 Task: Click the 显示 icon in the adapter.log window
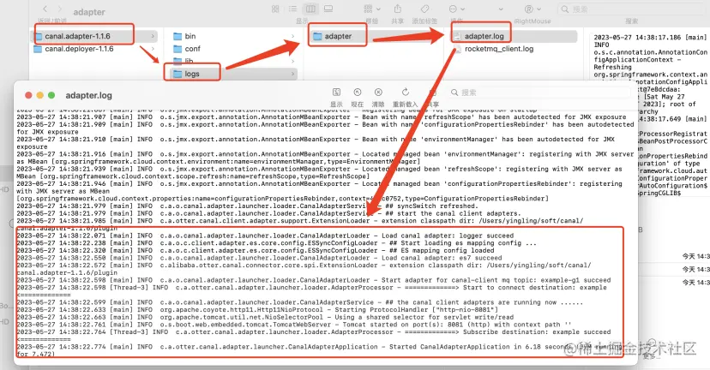point(336,92)
